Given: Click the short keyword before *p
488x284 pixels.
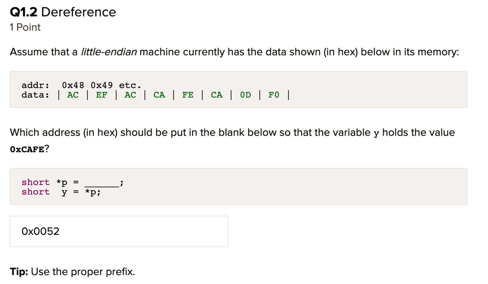Looking at the screenshot, I should pyautogui.click(x=35, y=182).
